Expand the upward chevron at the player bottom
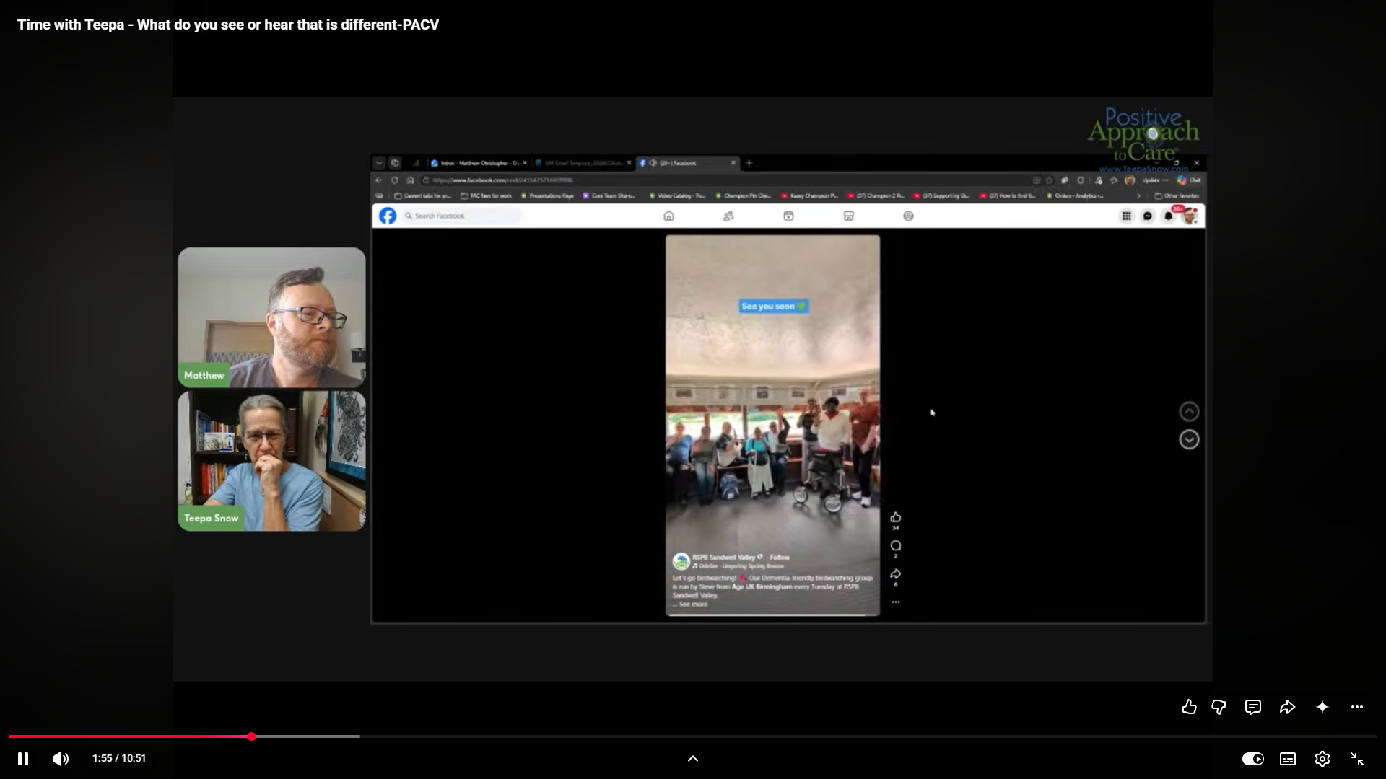 click(693, 758)
